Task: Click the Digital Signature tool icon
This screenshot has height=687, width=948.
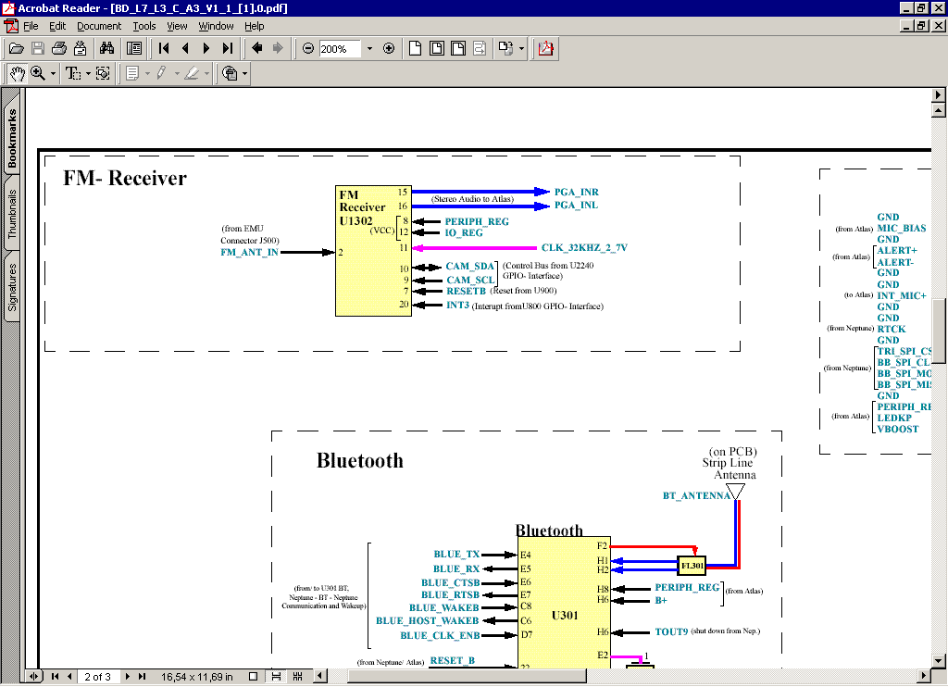Action: click(230, 74)
